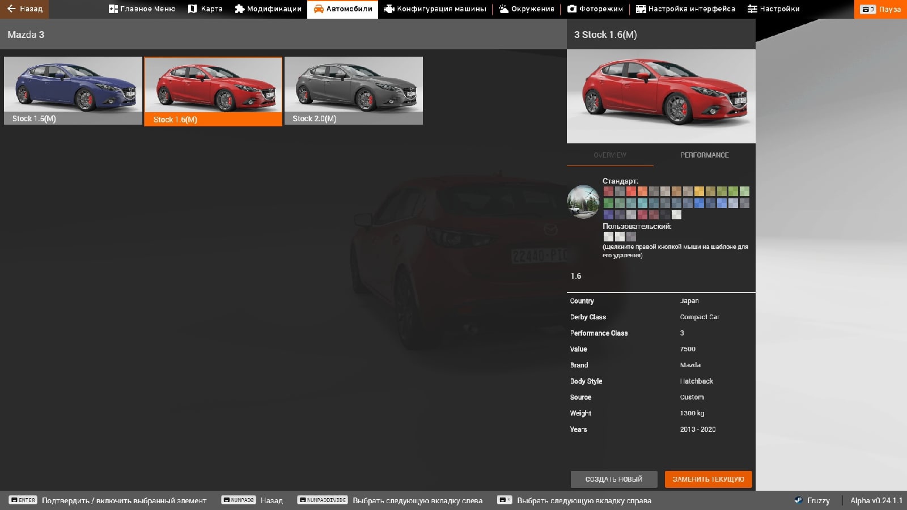Go back with the Назад arrow button
The width and height of the screenshot is (907, 510).
click(24, 9)
